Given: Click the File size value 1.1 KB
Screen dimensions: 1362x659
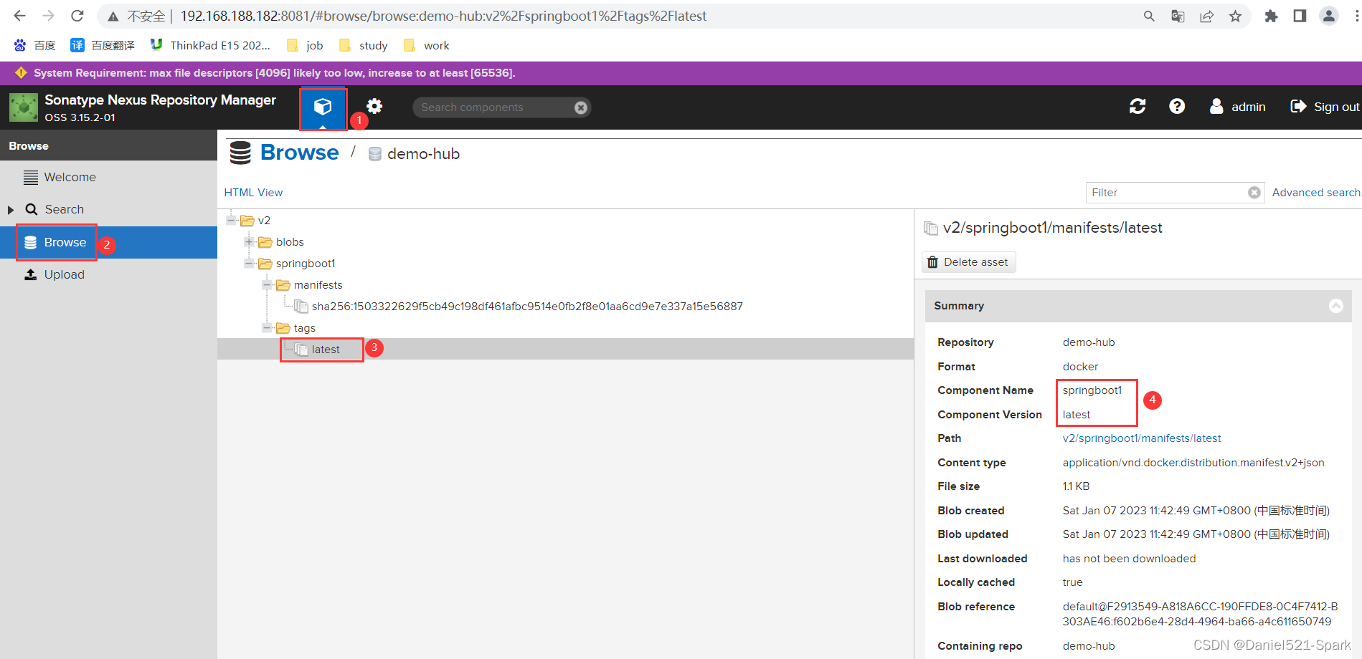Looking at the screenshot, I should click(1076, 486).
